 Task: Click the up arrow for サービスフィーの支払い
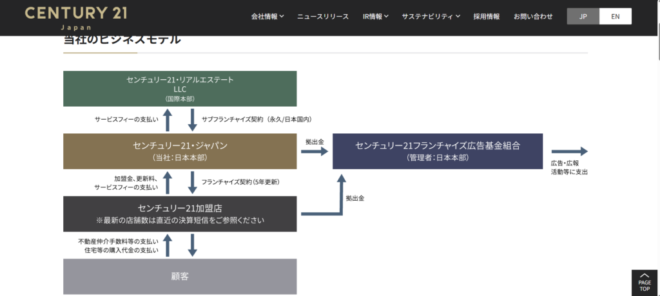click(168, 120)
